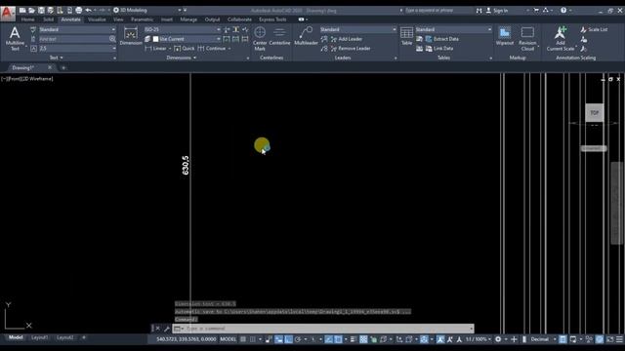
Task: Click the navigation bar on the right edge
Action: (616, 203)
